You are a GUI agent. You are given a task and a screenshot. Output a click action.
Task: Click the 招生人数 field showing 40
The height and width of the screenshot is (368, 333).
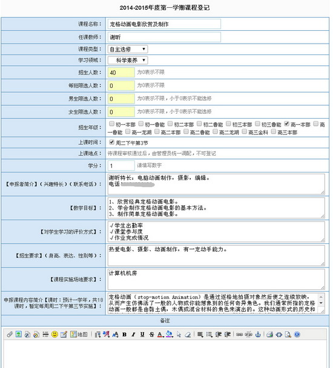[121, 72]
